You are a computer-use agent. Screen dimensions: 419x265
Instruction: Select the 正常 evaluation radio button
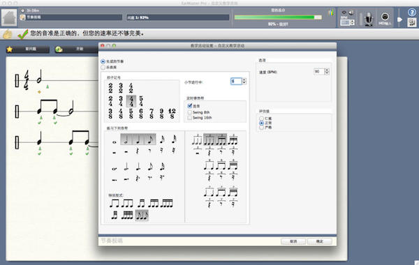click(x=261, y=123)
